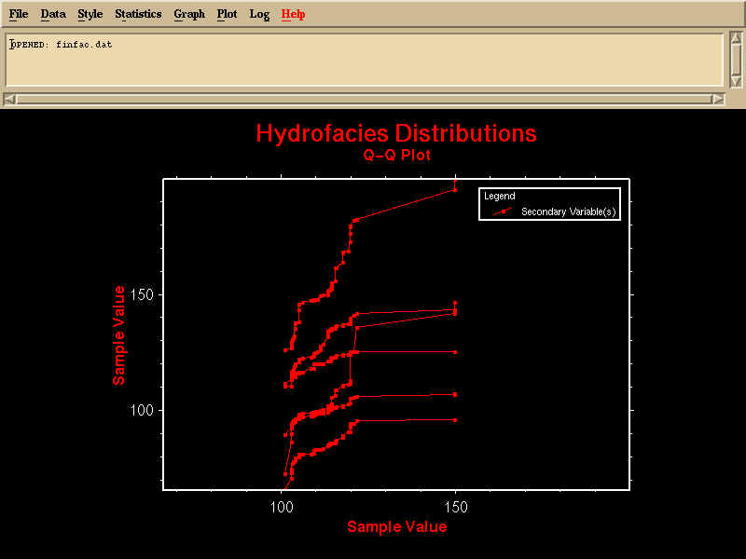The image size is (746, 559).
Task: Click the vertical 'Sample Value' axis label
Action: pos(118,335)
